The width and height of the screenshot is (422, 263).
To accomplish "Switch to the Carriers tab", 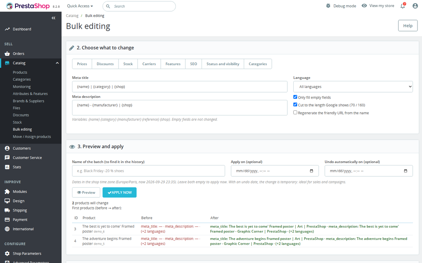I will (x=149, y=64).
